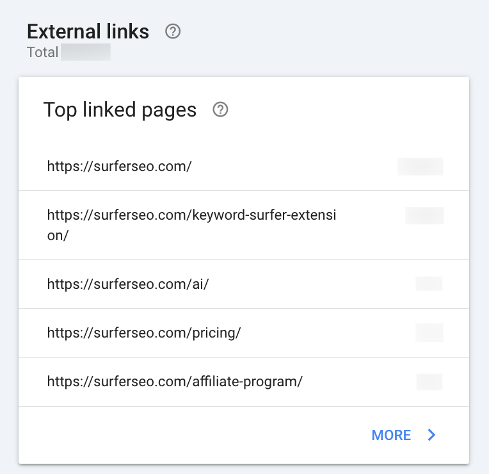Click the blurred link count for the /ai/ row
This screenshot has width=489, height=474.
pyautogui.click(x=429, y=284)
